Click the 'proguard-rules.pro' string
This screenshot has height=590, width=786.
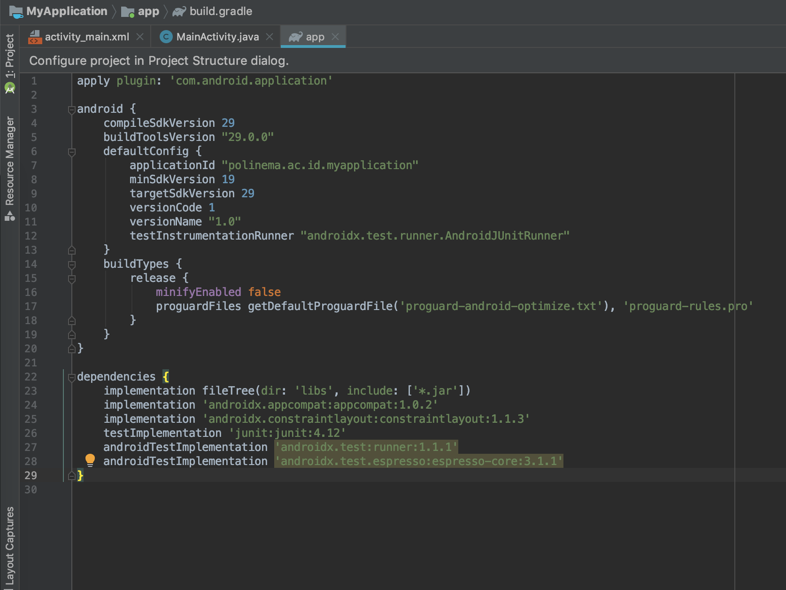(x=688, y=306)
